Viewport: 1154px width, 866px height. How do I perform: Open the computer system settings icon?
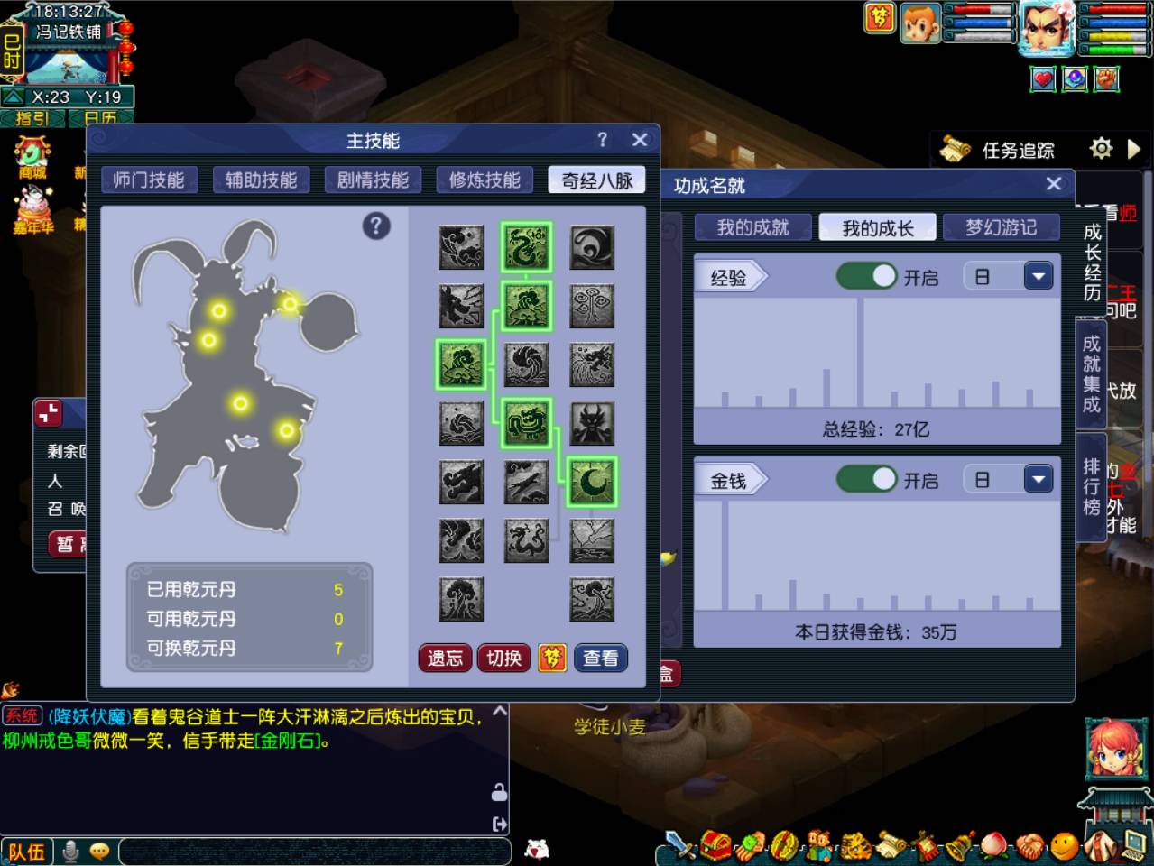click(1133, 845)
